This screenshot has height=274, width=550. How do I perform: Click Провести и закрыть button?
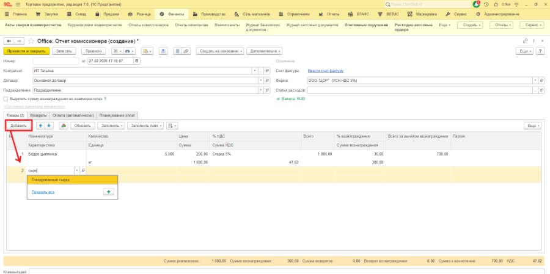[27, 51]
